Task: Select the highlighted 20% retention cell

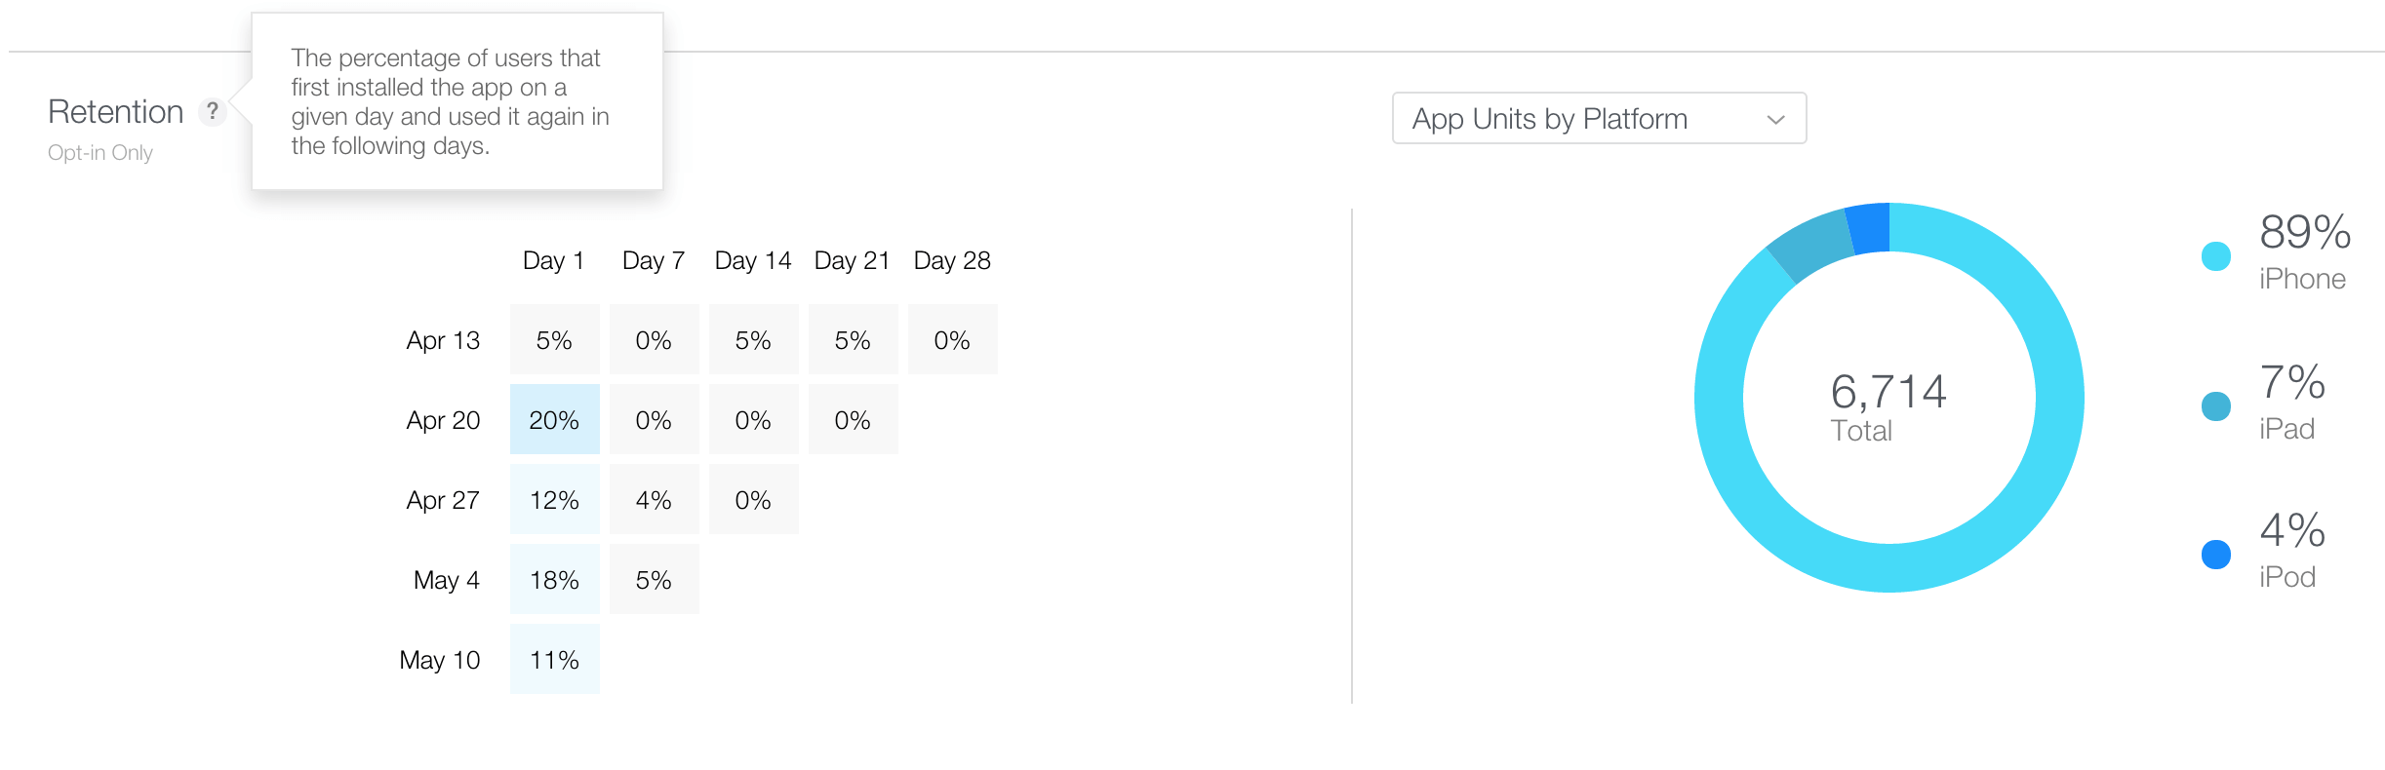Action: [554, 419]
